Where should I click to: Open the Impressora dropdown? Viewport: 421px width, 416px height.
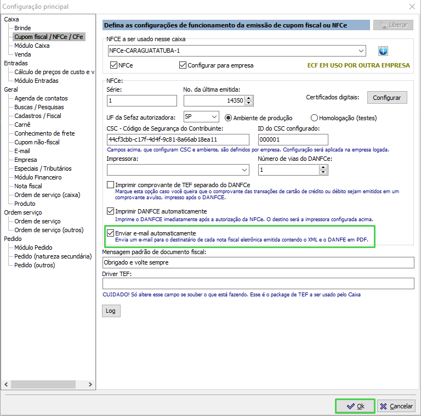pyautogui.click(x=244, y=170)
